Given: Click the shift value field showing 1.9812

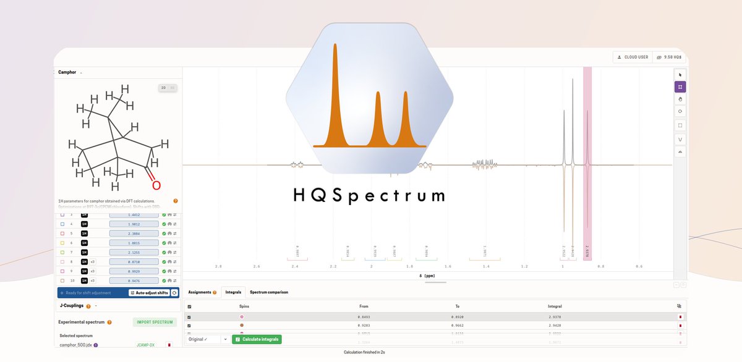Looking at the screenshot, I should point(134,224).
